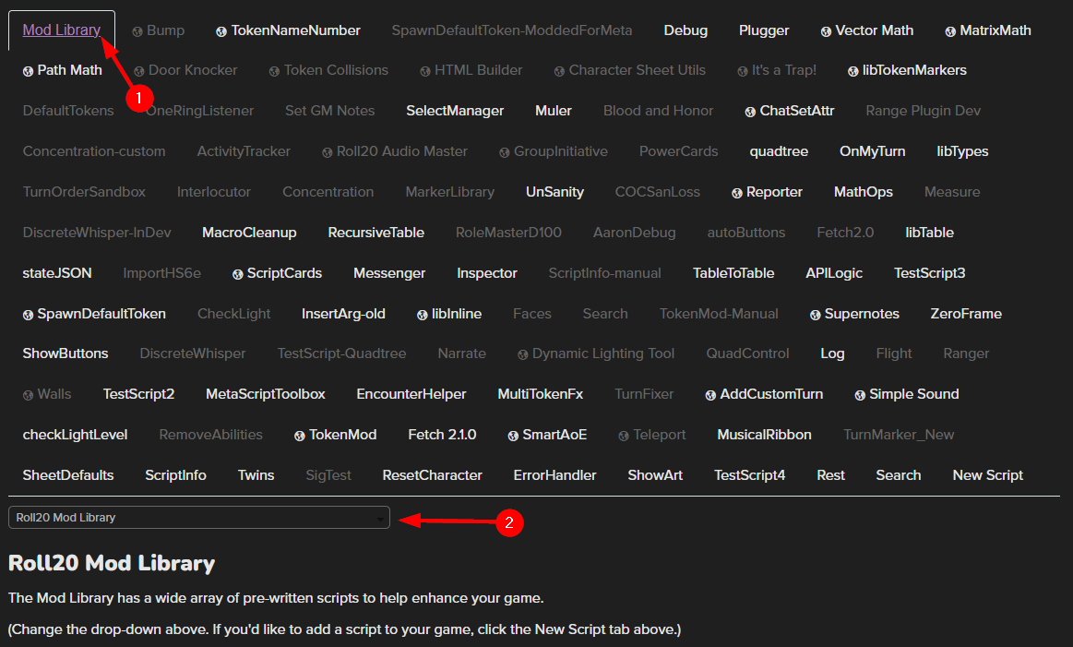Image resolution: width=1073 pixels, height=647 pixels.
Task: Select the Set GM Notes tab
Action: (330, 110)
